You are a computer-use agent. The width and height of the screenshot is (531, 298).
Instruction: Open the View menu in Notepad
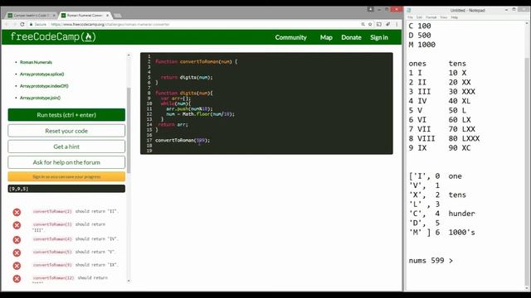(x=444, y=17)
